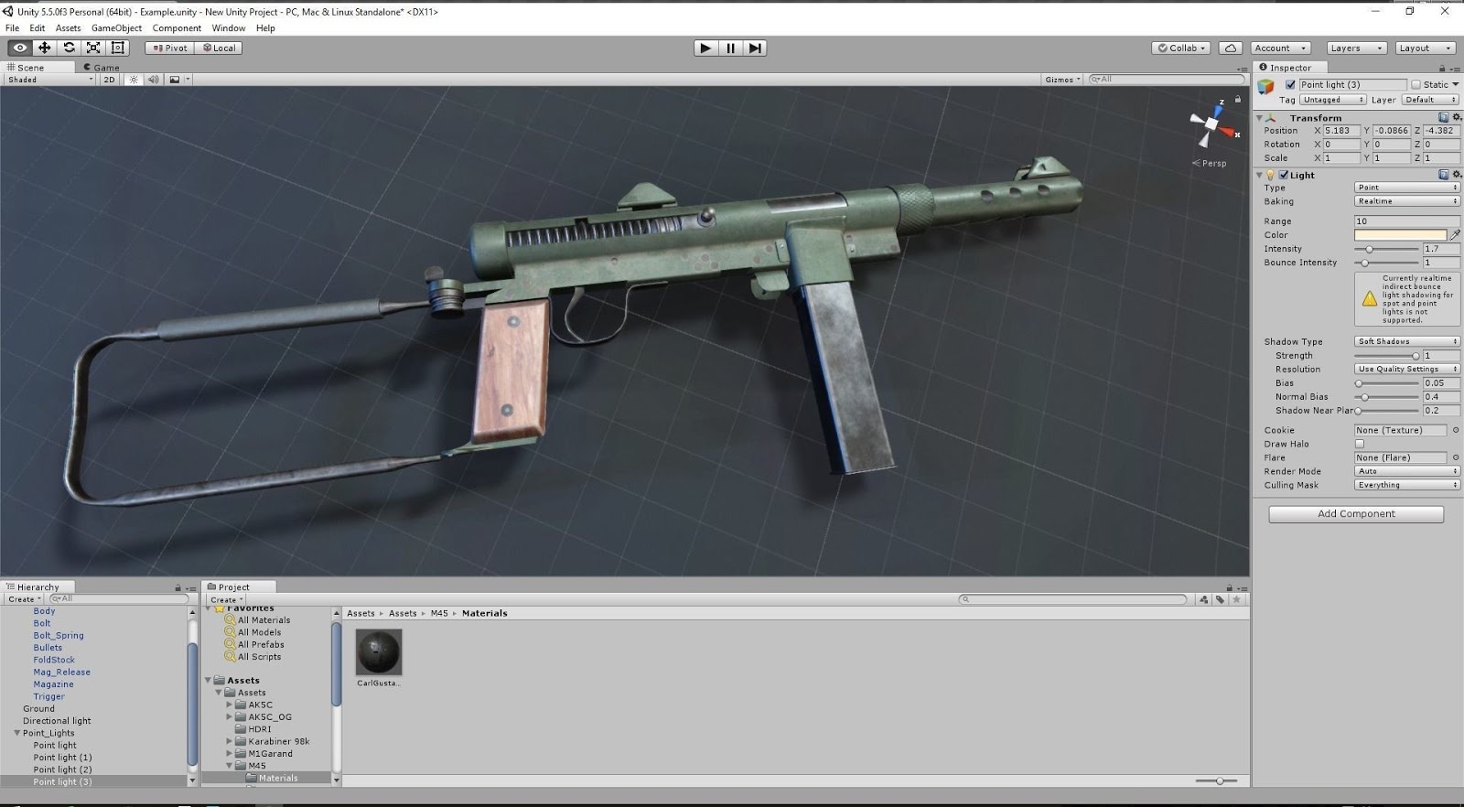This screenshot has height=807, width=1464.
Task: Open the Component menu
Action: tap(177, 28)
